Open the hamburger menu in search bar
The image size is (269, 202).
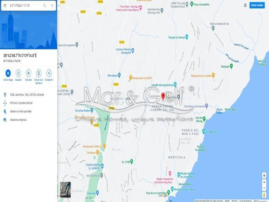click(x=5, y=5)
